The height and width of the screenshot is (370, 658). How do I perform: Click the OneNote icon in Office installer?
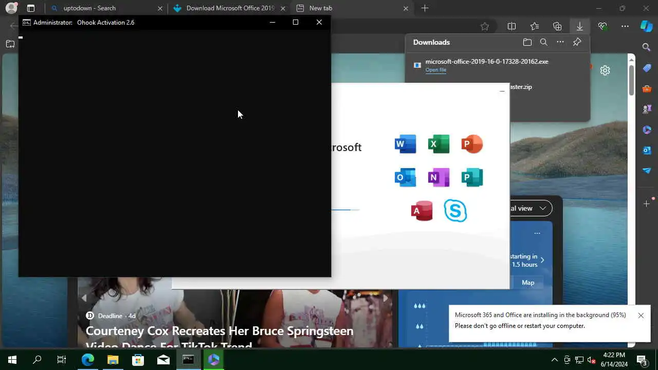pos(438,177)
